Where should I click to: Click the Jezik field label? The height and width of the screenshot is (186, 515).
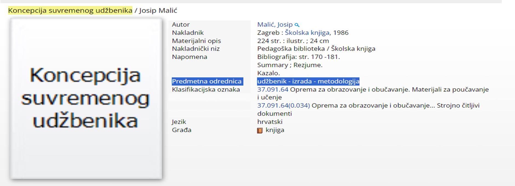click(x=179, y=122)
